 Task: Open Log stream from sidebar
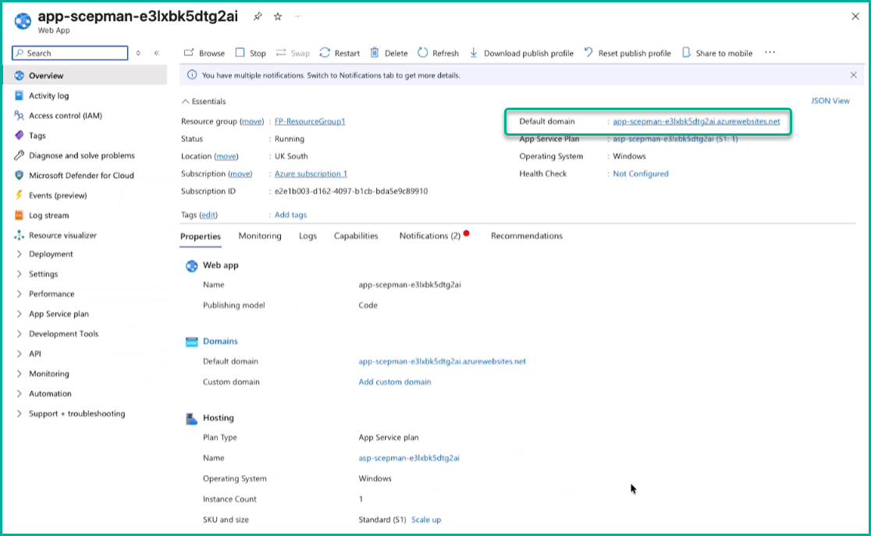48,215
